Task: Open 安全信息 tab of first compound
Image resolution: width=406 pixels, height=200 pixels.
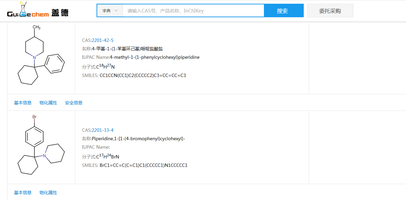Action: click(x=74, y=102)
